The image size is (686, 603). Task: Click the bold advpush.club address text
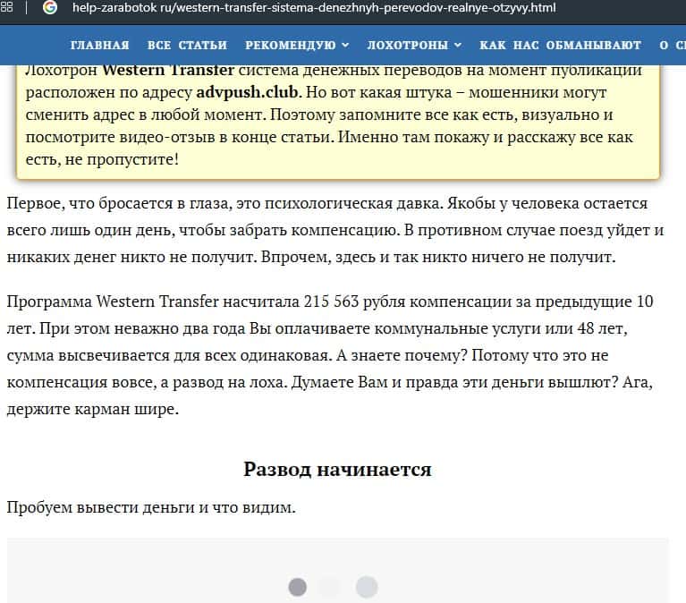pos(247,92)
